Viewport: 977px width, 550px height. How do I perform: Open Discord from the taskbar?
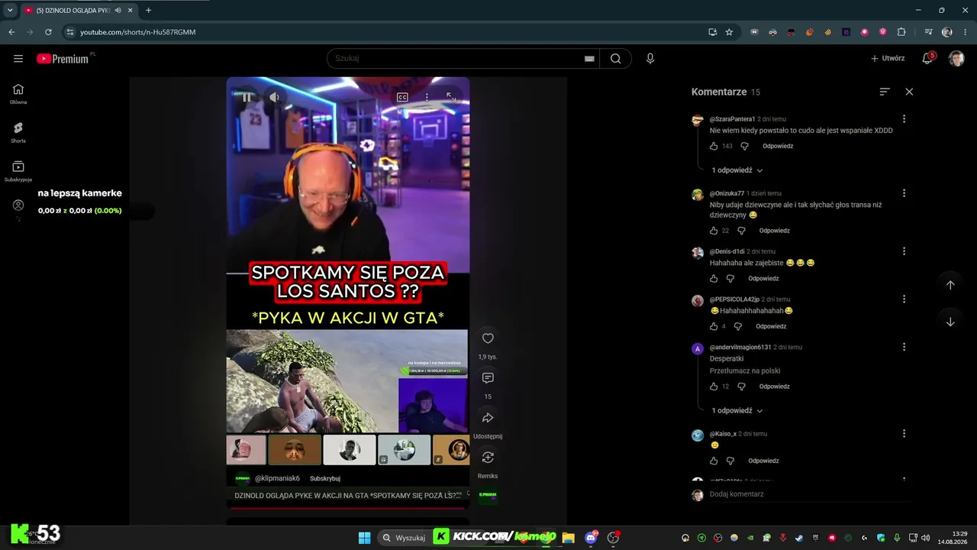[x=591, y=538]
